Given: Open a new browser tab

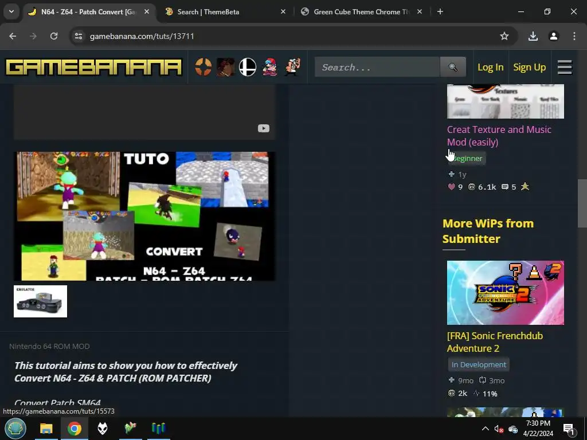Looking at the screenshot, I should (x=440, y=11).
